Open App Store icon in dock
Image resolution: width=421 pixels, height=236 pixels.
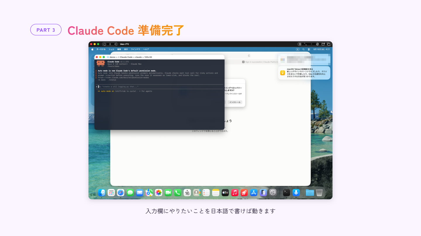click(x=254, y=193)
